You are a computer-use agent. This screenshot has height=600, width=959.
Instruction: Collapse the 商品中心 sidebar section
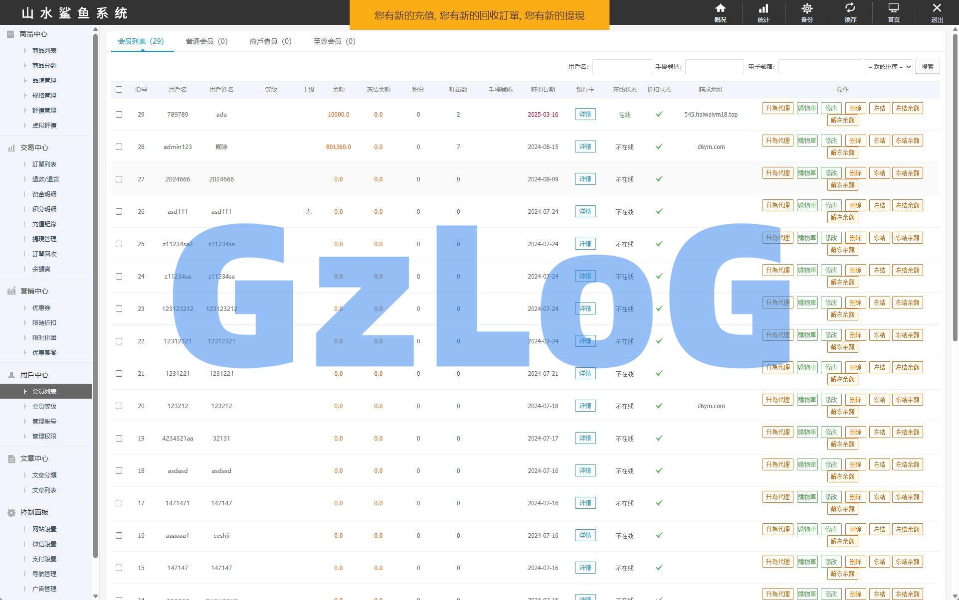[x=33, y=34]
